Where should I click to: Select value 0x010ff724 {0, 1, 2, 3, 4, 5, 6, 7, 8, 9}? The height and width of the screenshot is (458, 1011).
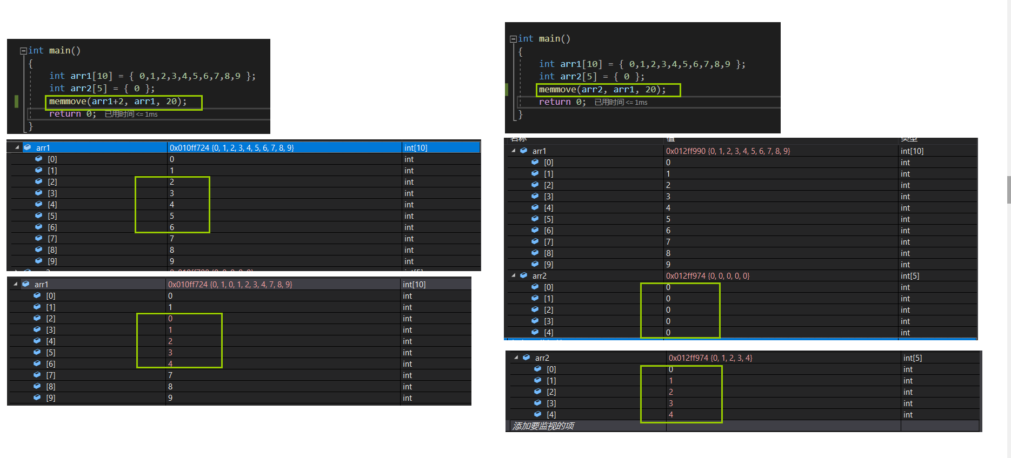[x=231, y=147]
